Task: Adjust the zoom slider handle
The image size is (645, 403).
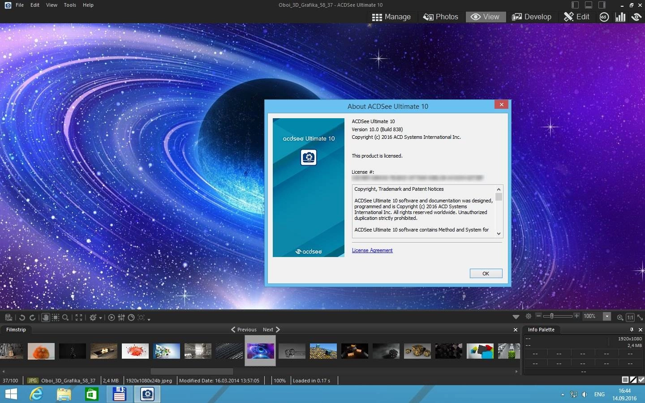Action: click(552, 316)
